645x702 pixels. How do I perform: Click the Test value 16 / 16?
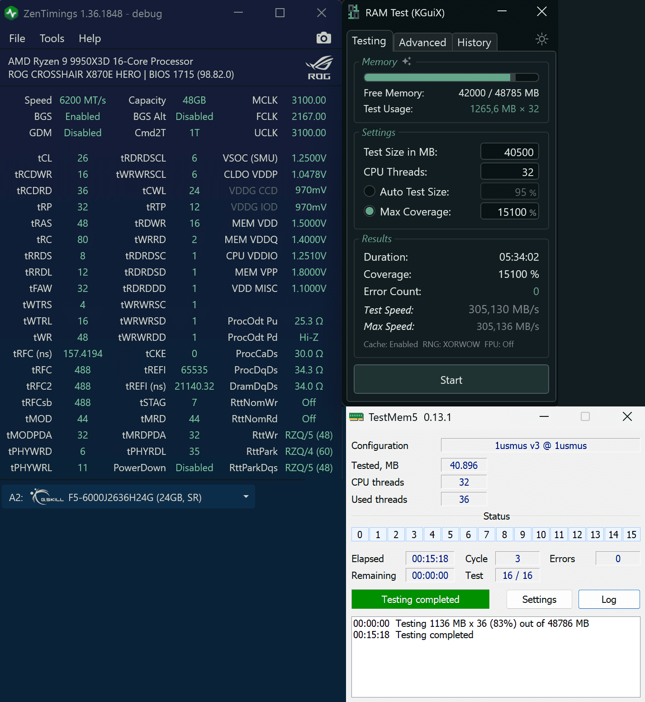point(517,575)
